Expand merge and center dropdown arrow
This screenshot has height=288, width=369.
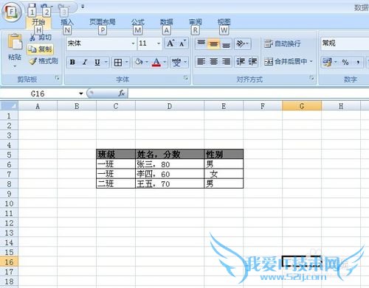click(x=311, y=61)
